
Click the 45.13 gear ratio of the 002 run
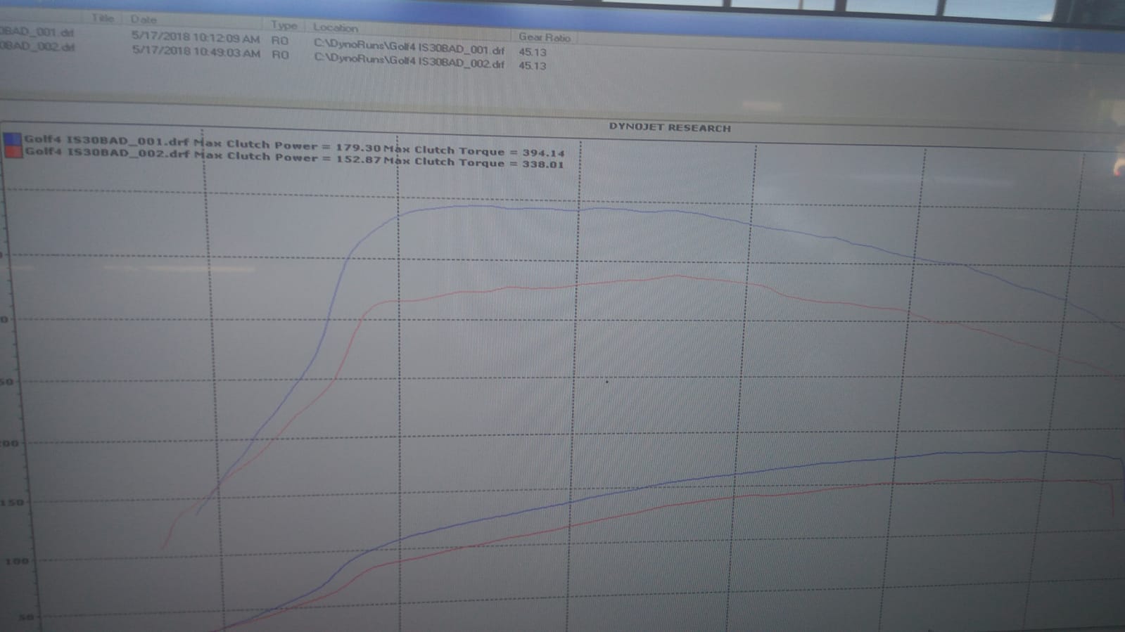point(533,65)
